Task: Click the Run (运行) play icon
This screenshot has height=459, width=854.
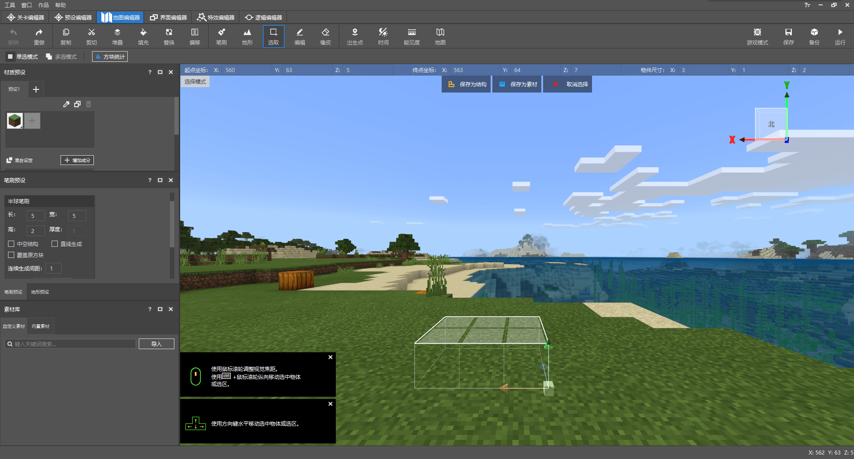Action: tap(840, 36)
